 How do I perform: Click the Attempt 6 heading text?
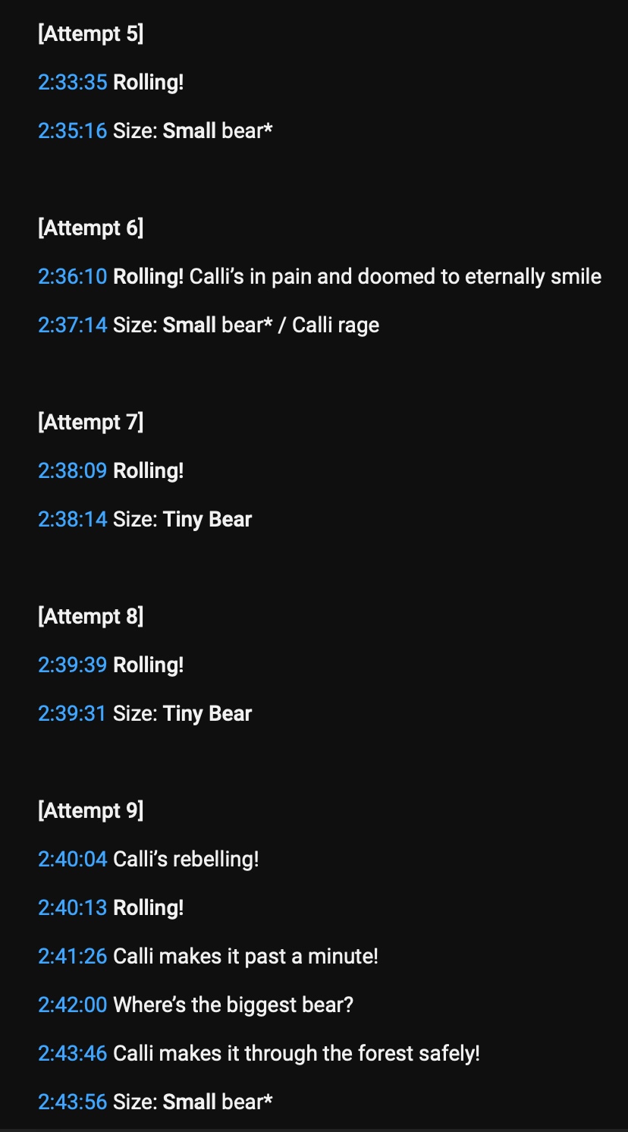click(91, 228)
